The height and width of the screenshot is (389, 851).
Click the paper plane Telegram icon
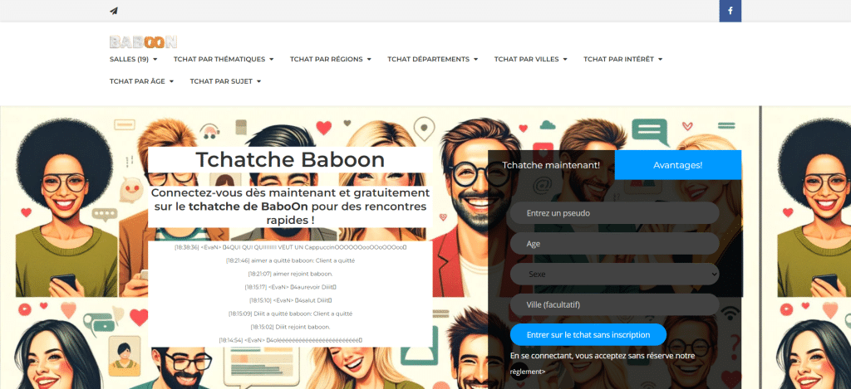(x=114, y=11)
